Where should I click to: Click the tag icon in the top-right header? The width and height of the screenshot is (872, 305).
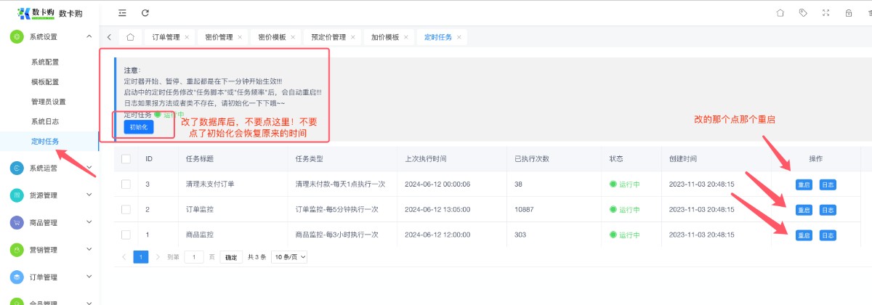coord(803,13)
